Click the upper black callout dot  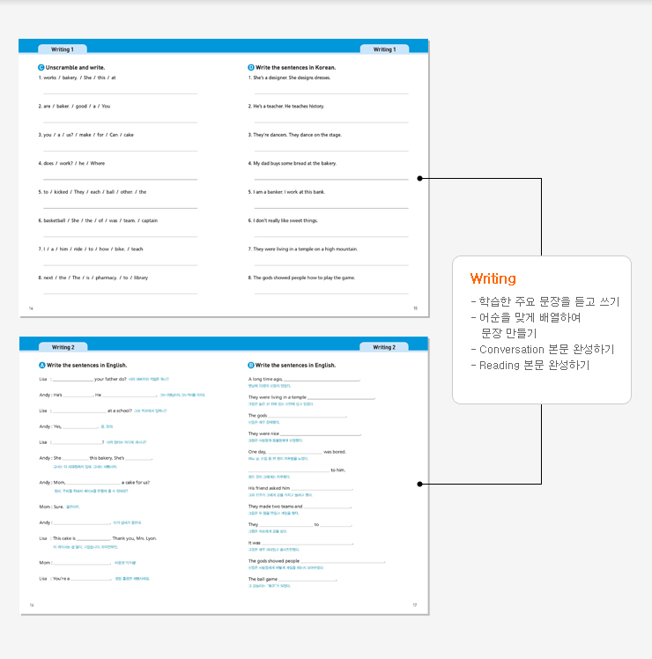click(x=419, y=178)
